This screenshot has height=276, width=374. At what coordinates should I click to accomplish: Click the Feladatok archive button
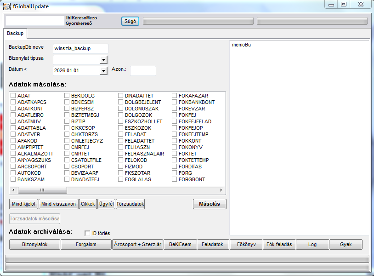pos(213,244)
